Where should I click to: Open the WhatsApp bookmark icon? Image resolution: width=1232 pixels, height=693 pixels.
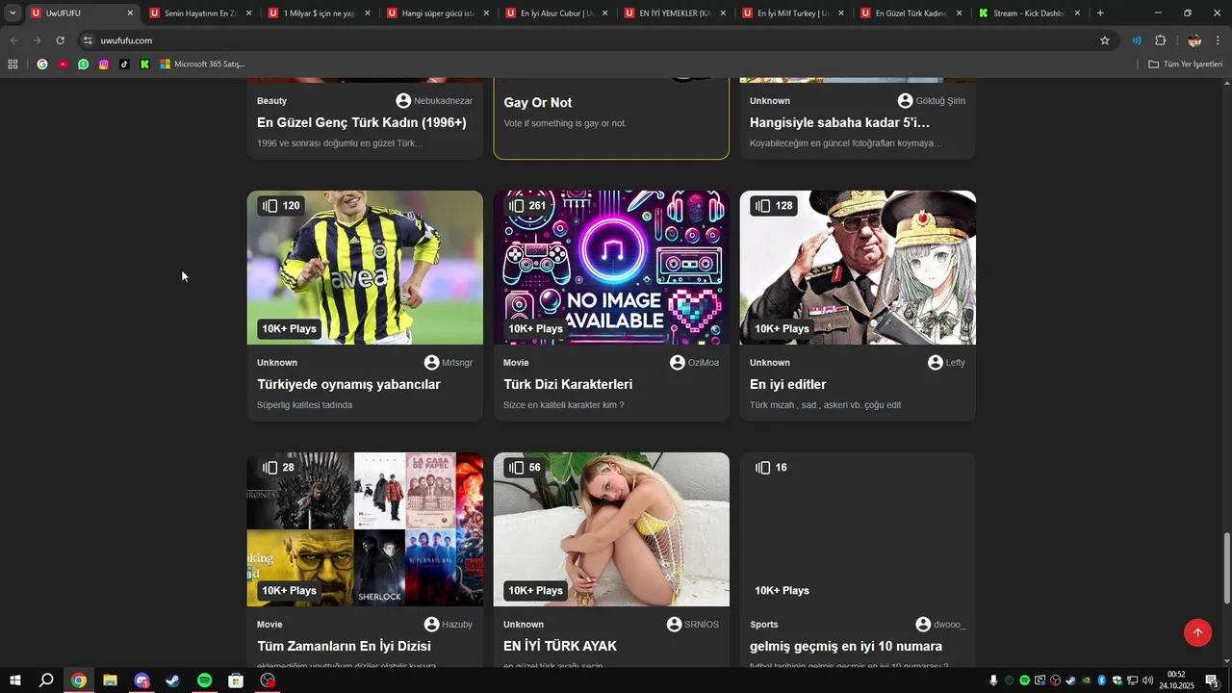pyautogui.click(x=84, y=64)
